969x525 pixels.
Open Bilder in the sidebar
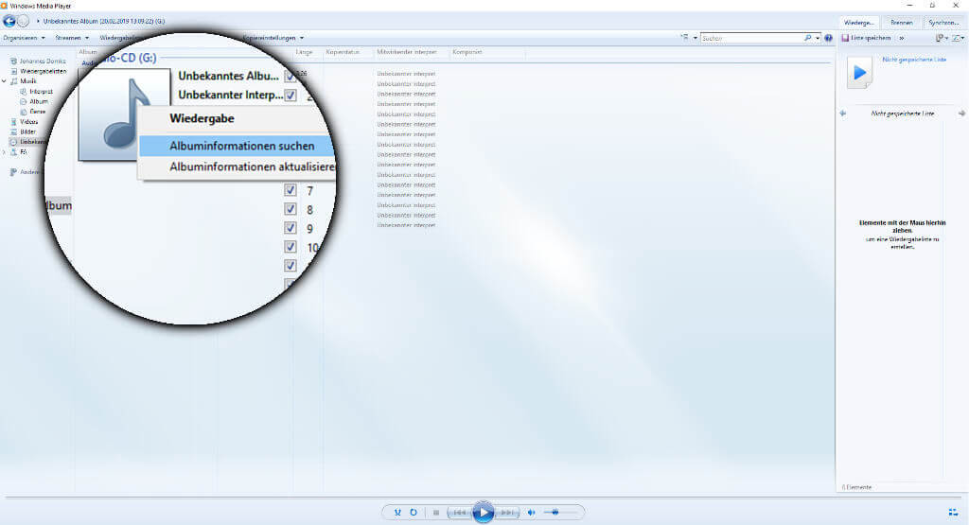(x=24, y=131)
